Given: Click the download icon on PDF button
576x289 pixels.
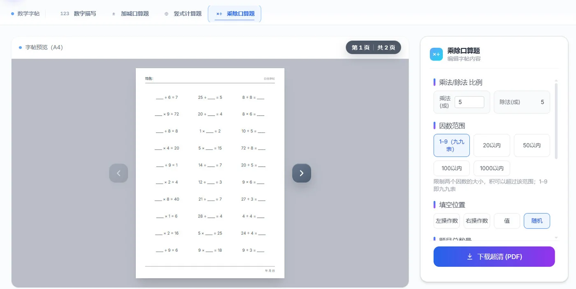Looking at the screenshot, I should (470, 256).
